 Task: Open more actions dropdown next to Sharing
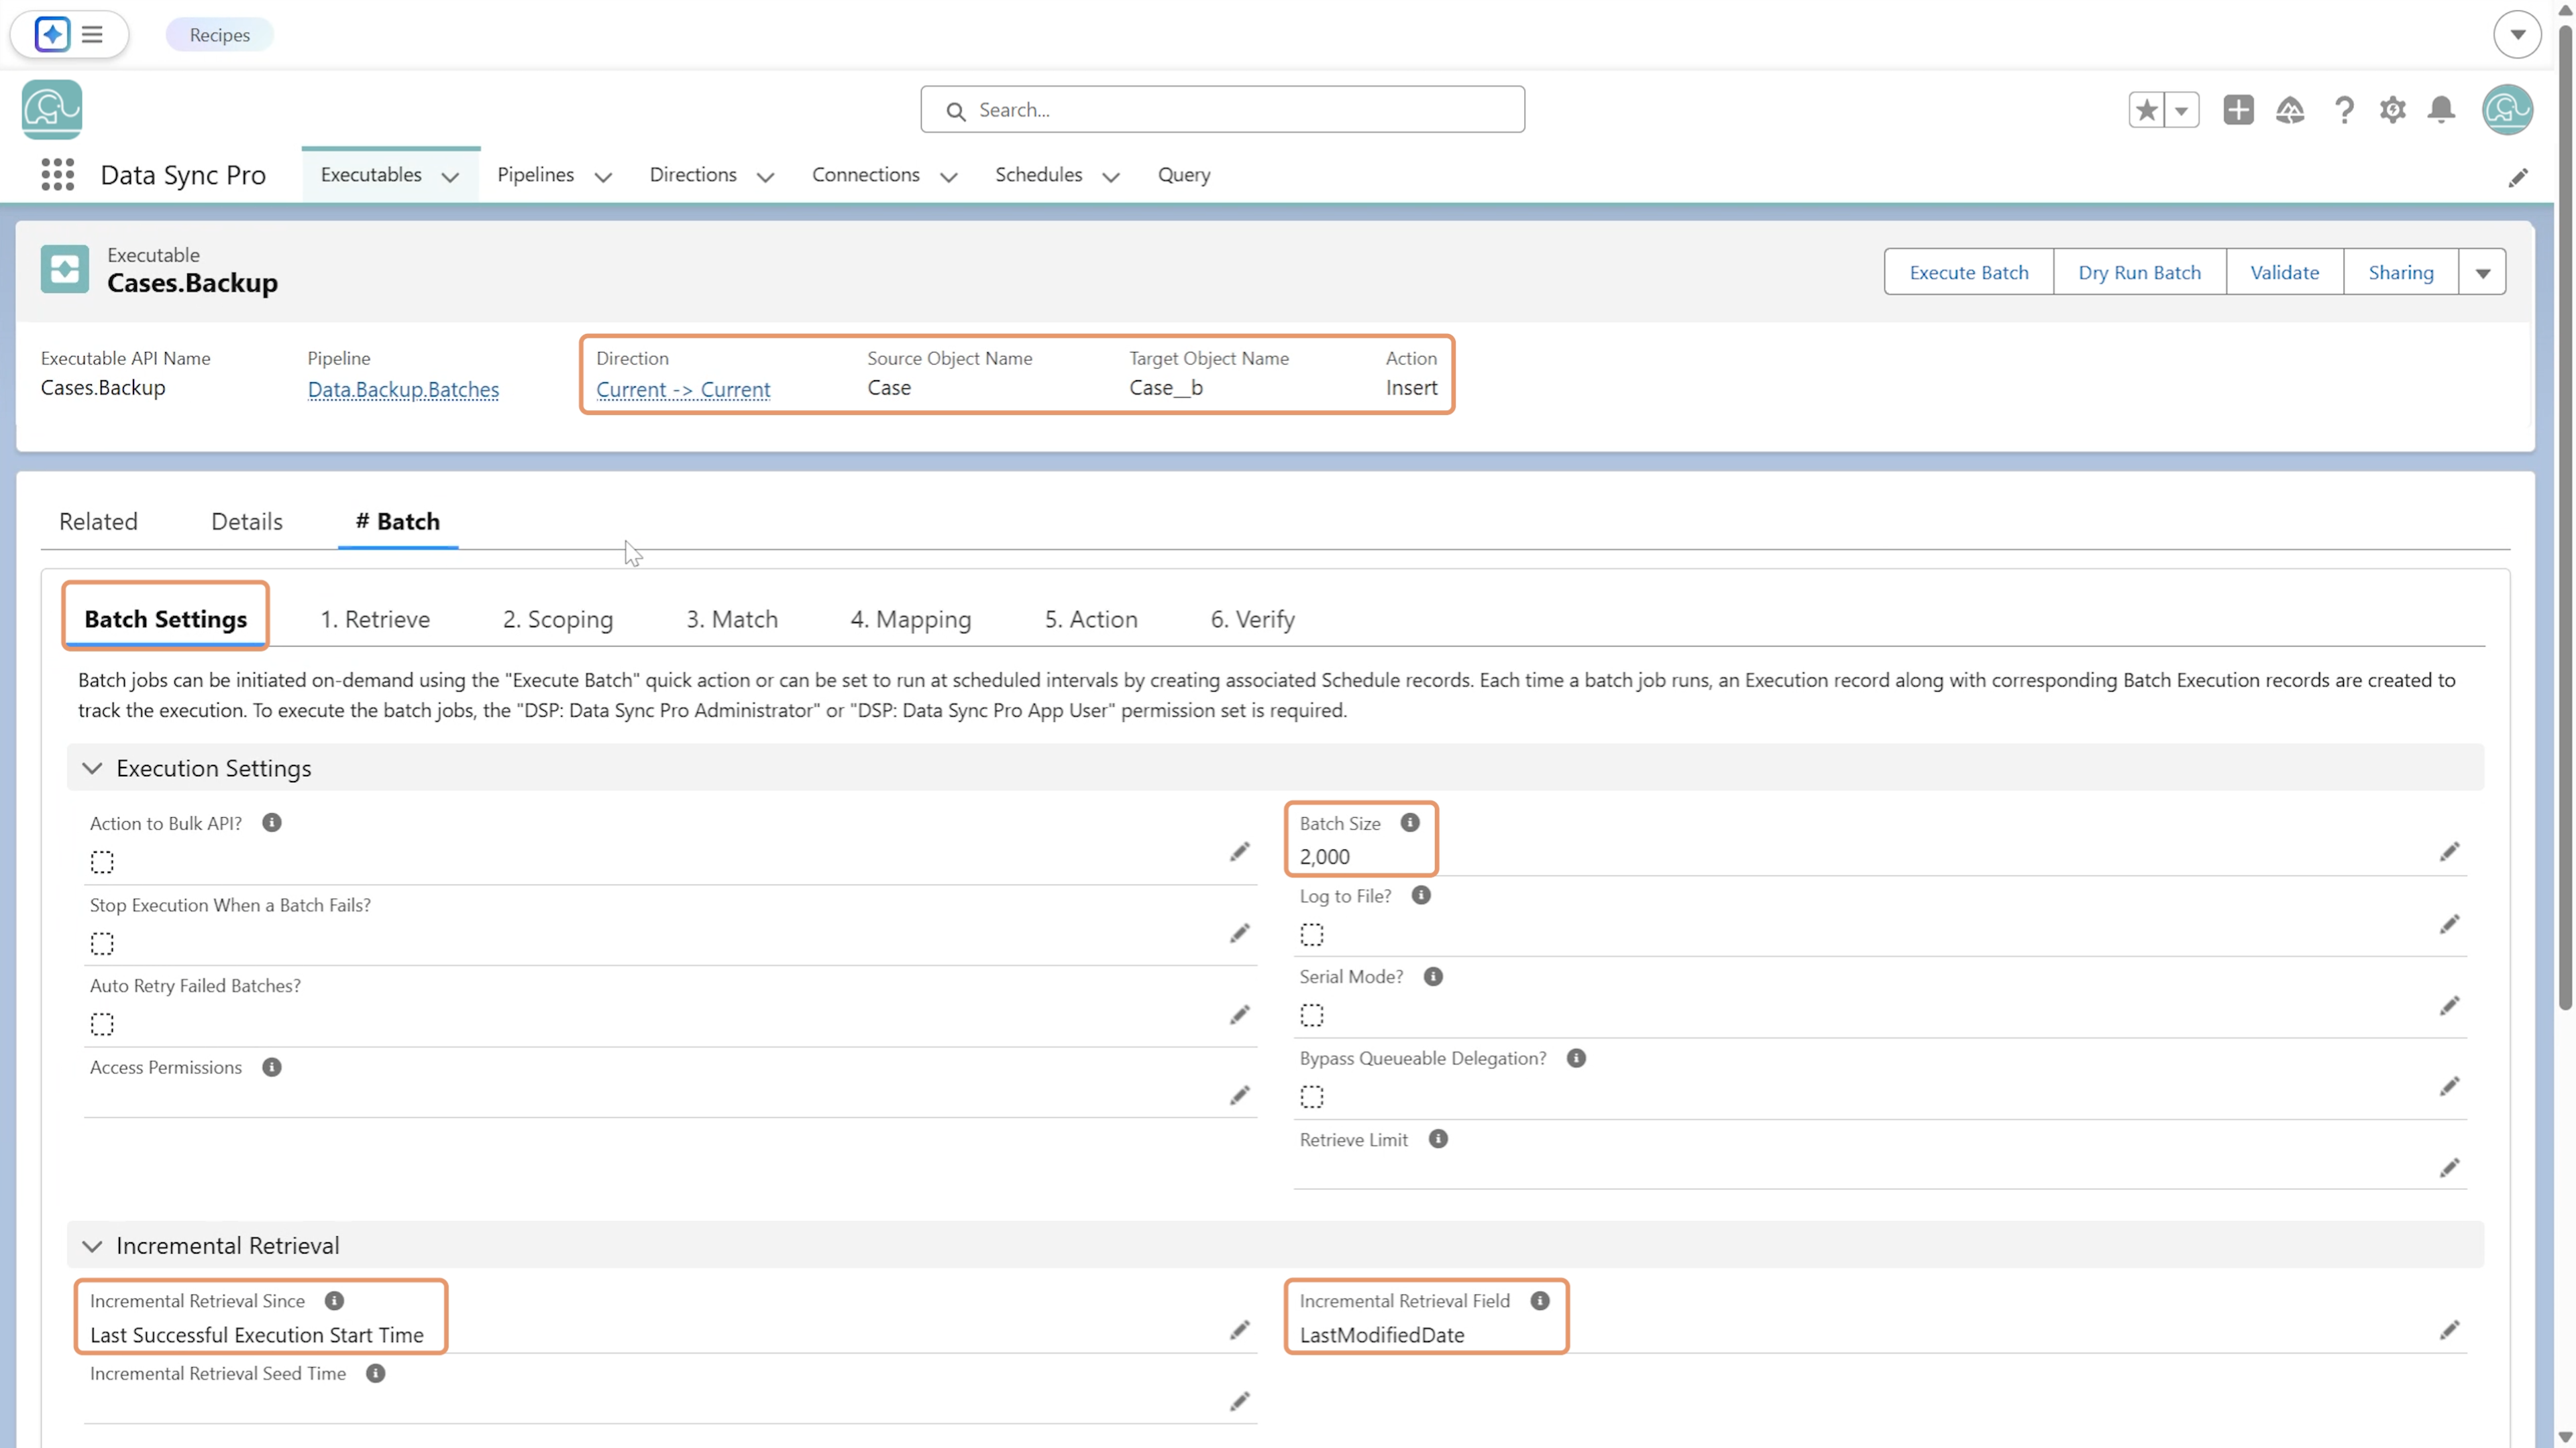coord(2482,273)
